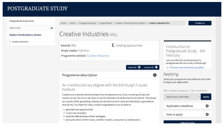
Task: Click the 'generate new opportunities' bullet
Action: click(79, 110)
